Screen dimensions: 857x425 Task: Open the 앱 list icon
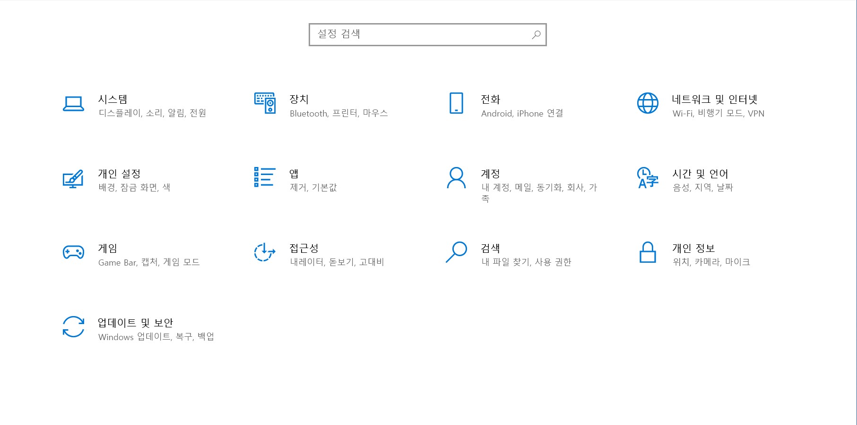(265, 177)
